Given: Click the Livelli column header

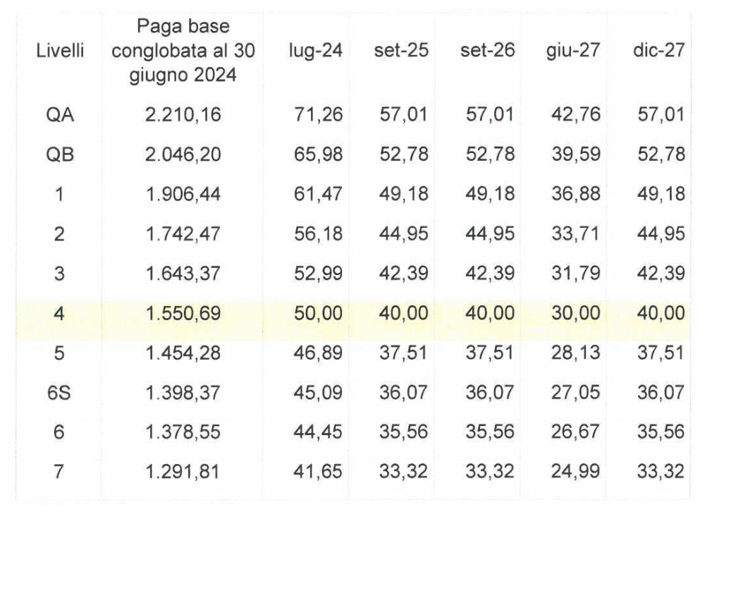Looking at the screenshot, I should point(60,50).
